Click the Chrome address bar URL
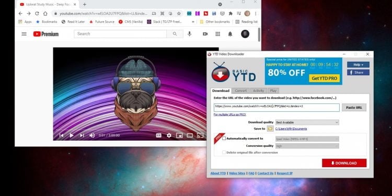This screenshot has width=392, height=196. pyautogui.click(x=104, y=14)
